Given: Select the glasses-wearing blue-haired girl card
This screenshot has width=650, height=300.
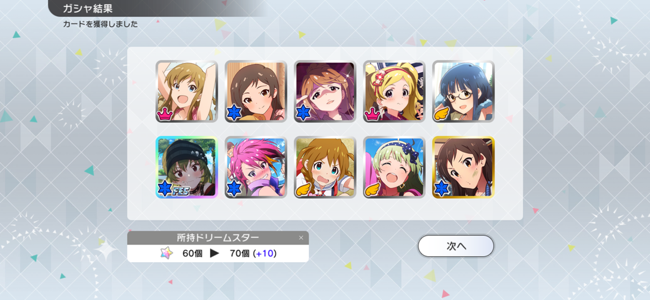Looking at the screenshot, I should (x=463, y=92).
